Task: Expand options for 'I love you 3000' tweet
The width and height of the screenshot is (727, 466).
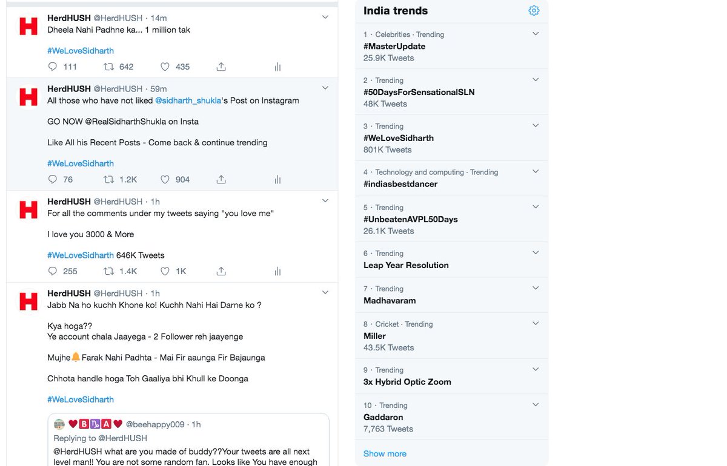Action: click(x=325, y=201)
